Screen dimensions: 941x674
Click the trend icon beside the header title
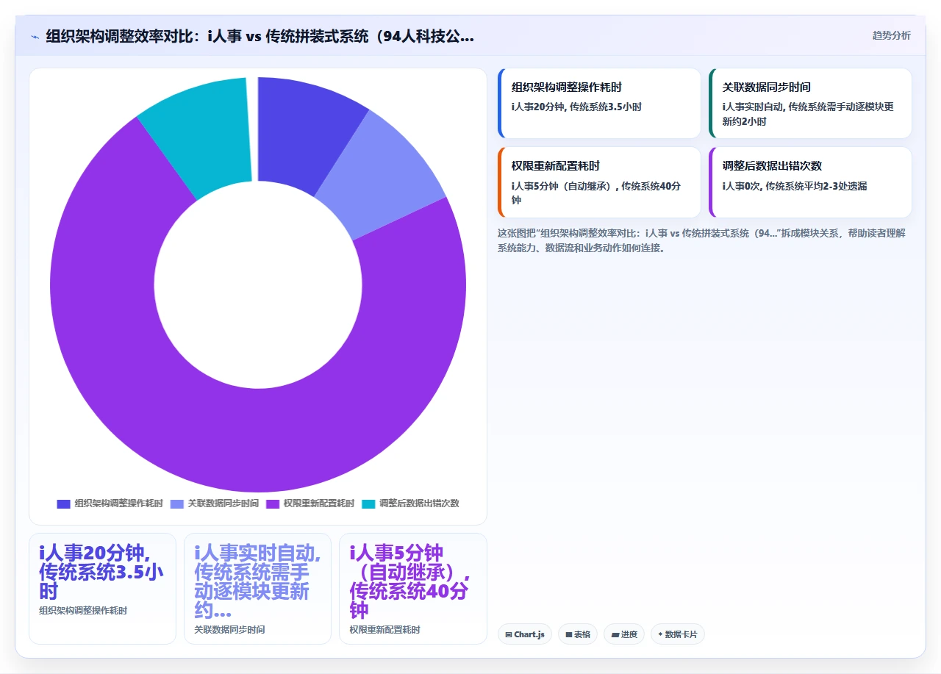tap(35, 37)
